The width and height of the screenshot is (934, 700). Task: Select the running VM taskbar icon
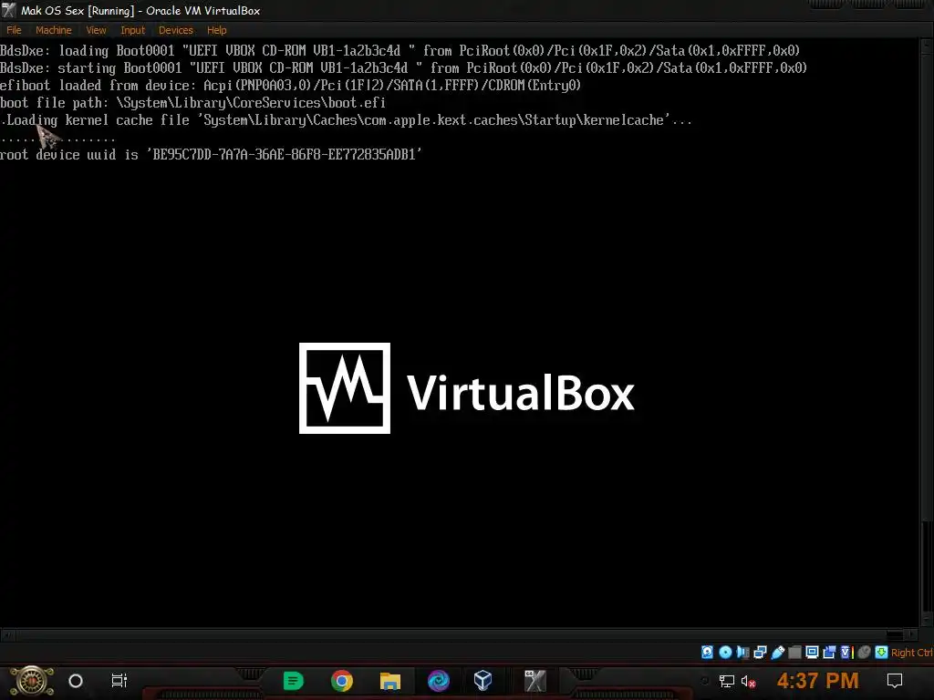[x=534, y=680]
